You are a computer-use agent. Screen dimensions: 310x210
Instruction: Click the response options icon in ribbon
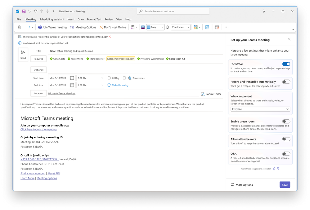point(133,27)
